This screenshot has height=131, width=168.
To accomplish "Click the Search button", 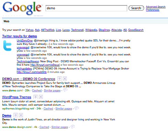I will [x=136, y=8].
